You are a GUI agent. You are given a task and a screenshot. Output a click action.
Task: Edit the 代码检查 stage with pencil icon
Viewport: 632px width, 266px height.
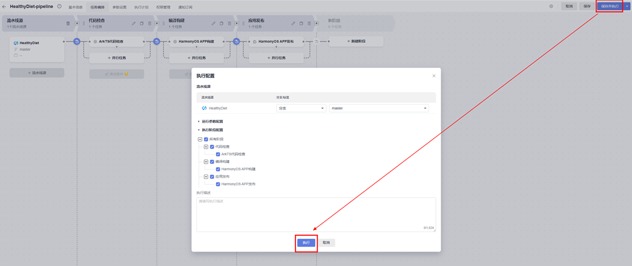134,23
